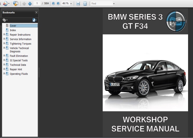Expand the Fault Elimination node
This screenshot has width=193, height=138.
point(4,55)
